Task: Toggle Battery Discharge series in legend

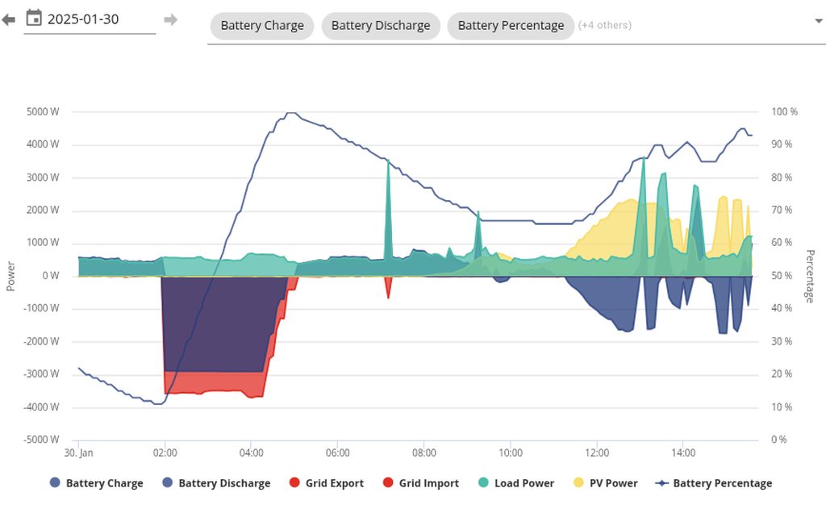Action: [x=223, y=483]
